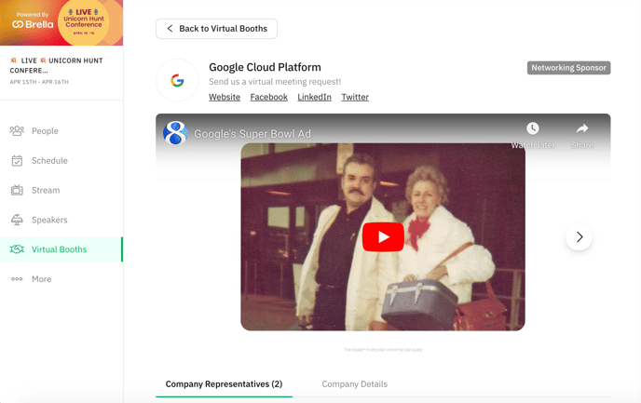Screen dimensions: 641x403
Task: Select Company Representatives (2) tab
Action: [x=224, y=384]
